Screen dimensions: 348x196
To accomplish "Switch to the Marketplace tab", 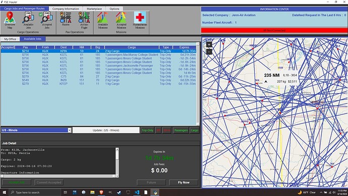I will (x=94, y=9).
